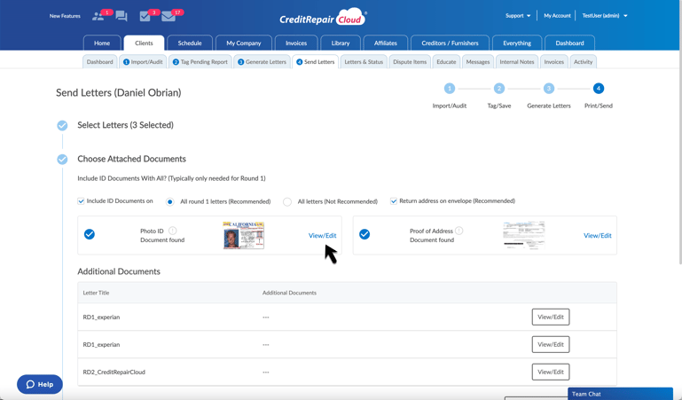Click Photo ID info icon
Image resolution: width=682 pixels, height=400 pixels.
click(x=173, y=231)
